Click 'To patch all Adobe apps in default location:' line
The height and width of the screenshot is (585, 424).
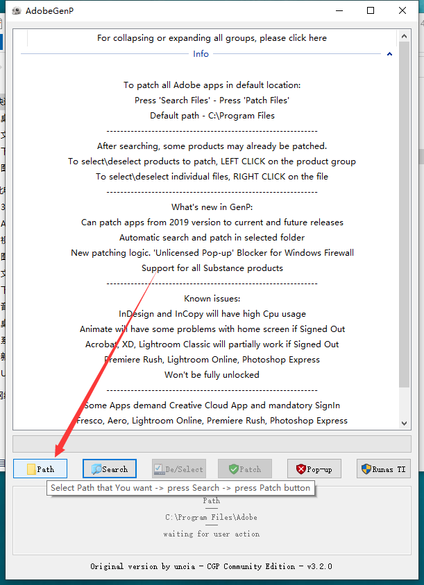point(212,85)
